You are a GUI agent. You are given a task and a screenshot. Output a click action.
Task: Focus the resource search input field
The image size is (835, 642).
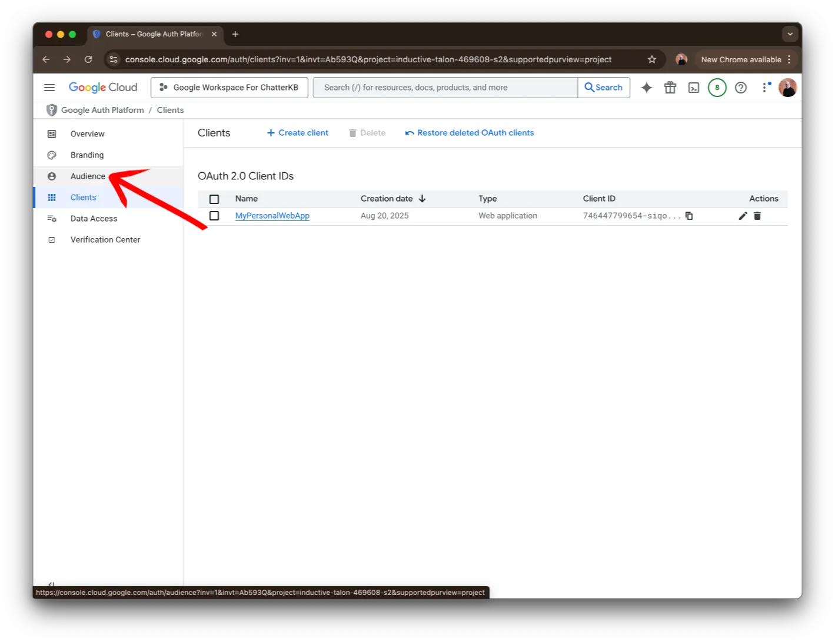click(x=445, y=88)
